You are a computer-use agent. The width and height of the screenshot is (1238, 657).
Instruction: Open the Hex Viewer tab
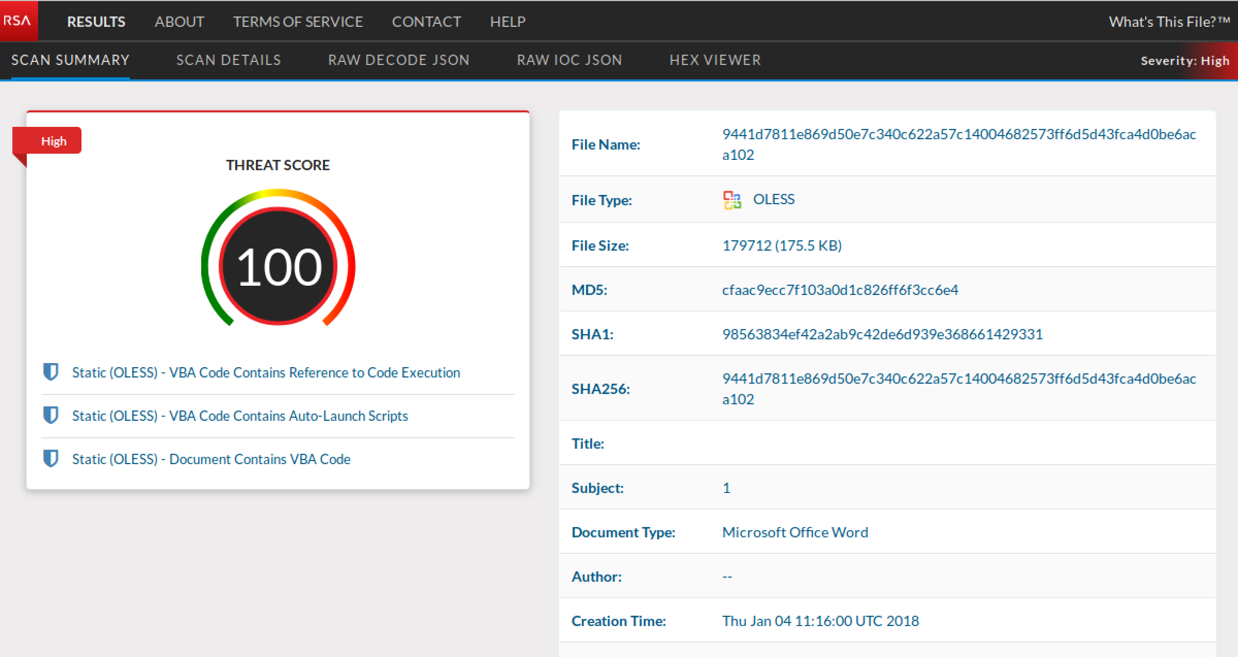click(715, 60)
